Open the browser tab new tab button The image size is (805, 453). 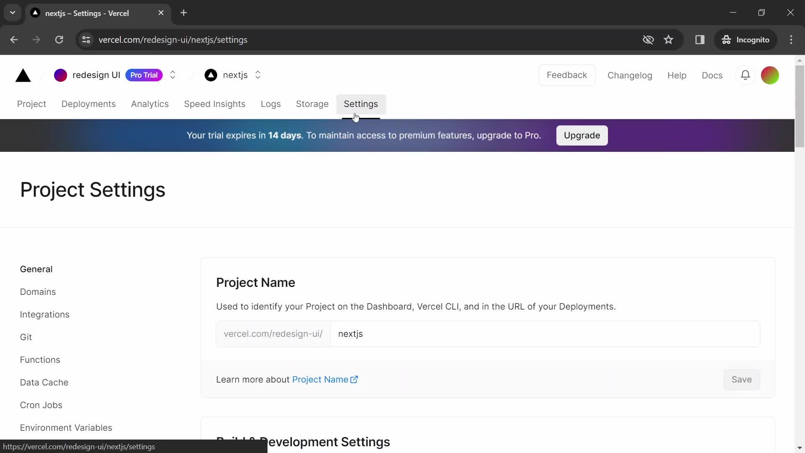(x=184, y=12)
